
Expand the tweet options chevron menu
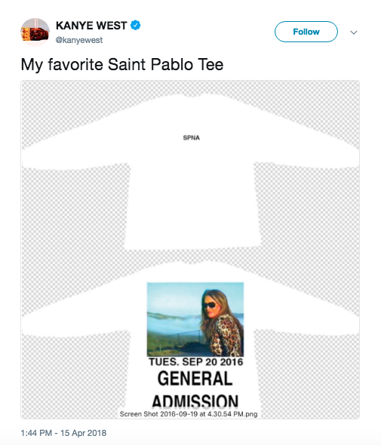[353, 32]
